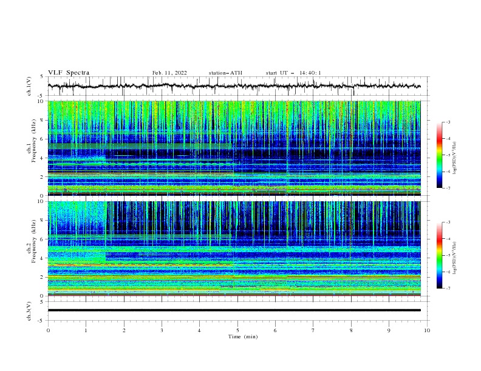Click the "-3" tick on ch.2 colorbar
This screenshot has width=481, height=371.
tap(448, 222)
